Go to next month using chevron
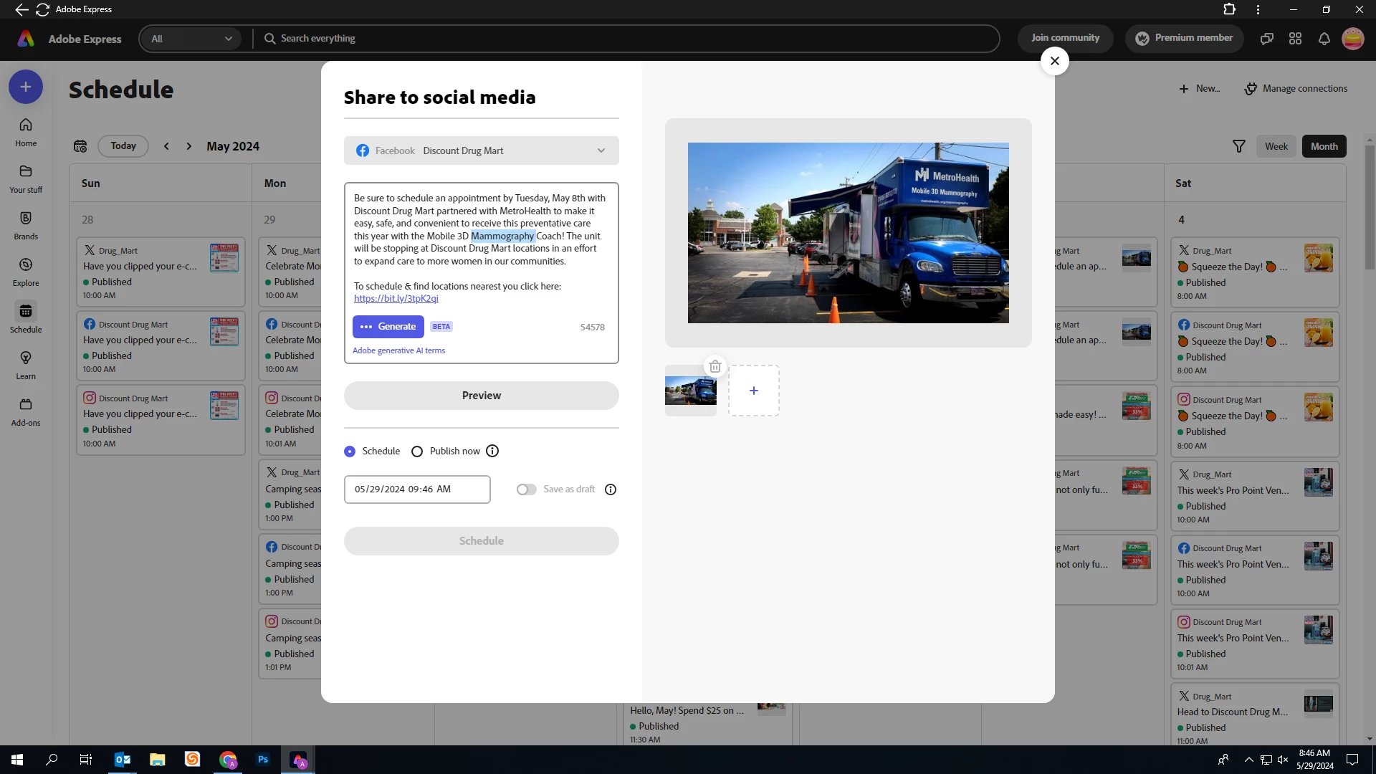This screenshot has width=1376, height=774. [x=189, y=146]
